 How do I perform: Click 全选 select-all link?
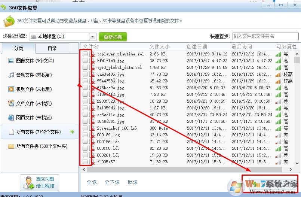92,182
